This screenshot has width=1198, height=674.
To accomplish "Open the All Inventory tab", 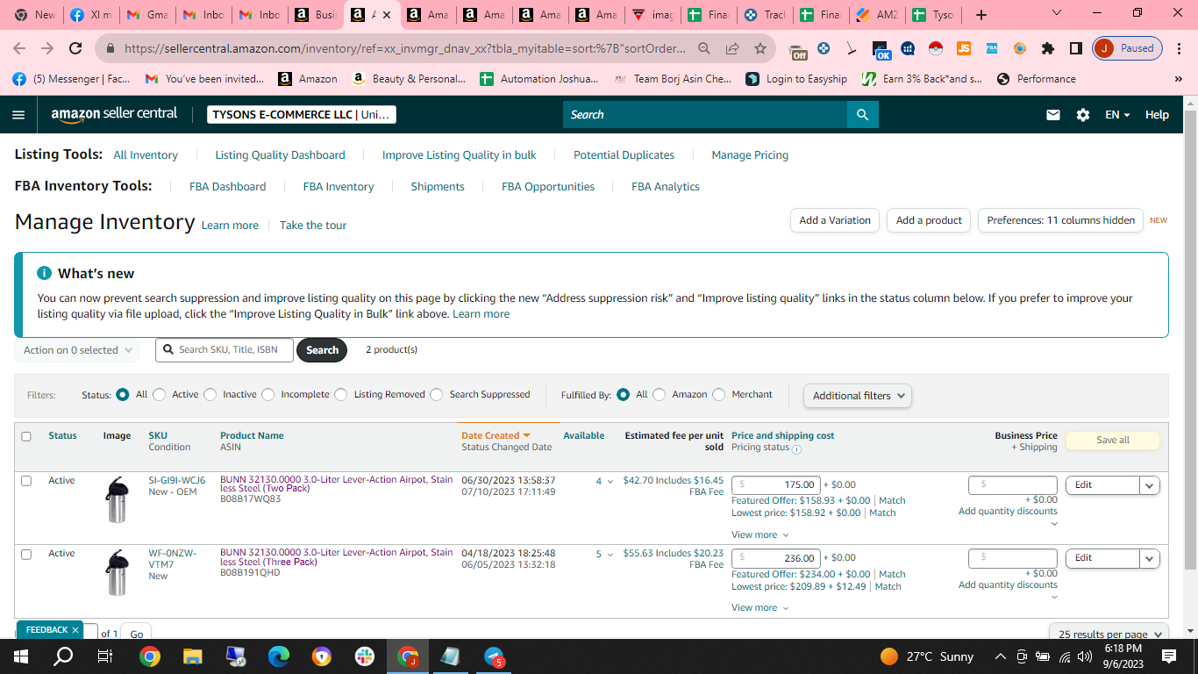I will pos(146,155).
